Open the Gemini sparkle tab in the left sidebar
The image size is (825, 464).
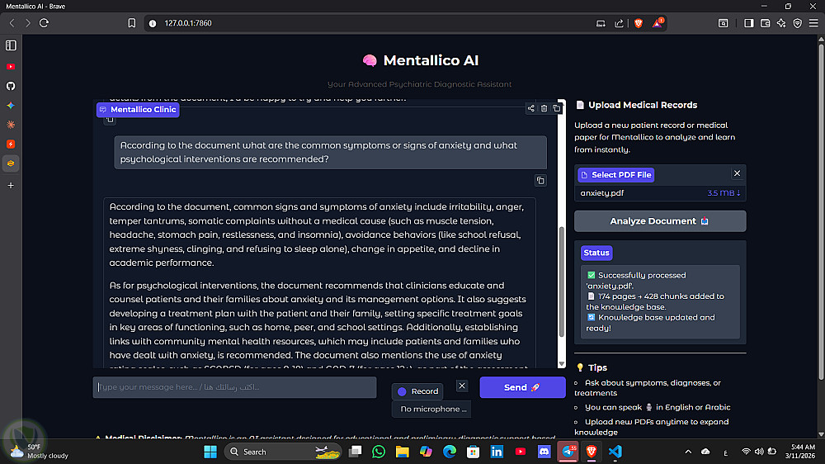11,106
